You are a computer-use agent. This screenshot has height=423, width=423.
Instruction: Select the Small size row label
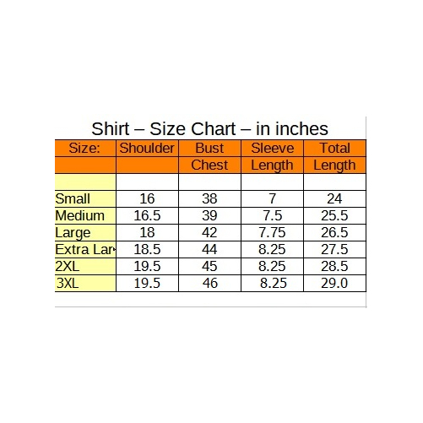point(85,199)
